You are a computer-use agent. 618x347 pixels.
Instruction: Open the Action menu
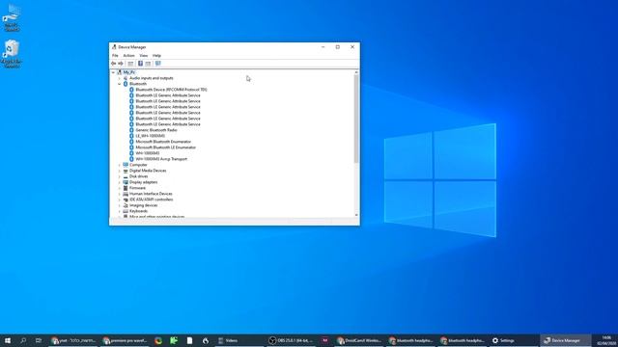[128, 56]
